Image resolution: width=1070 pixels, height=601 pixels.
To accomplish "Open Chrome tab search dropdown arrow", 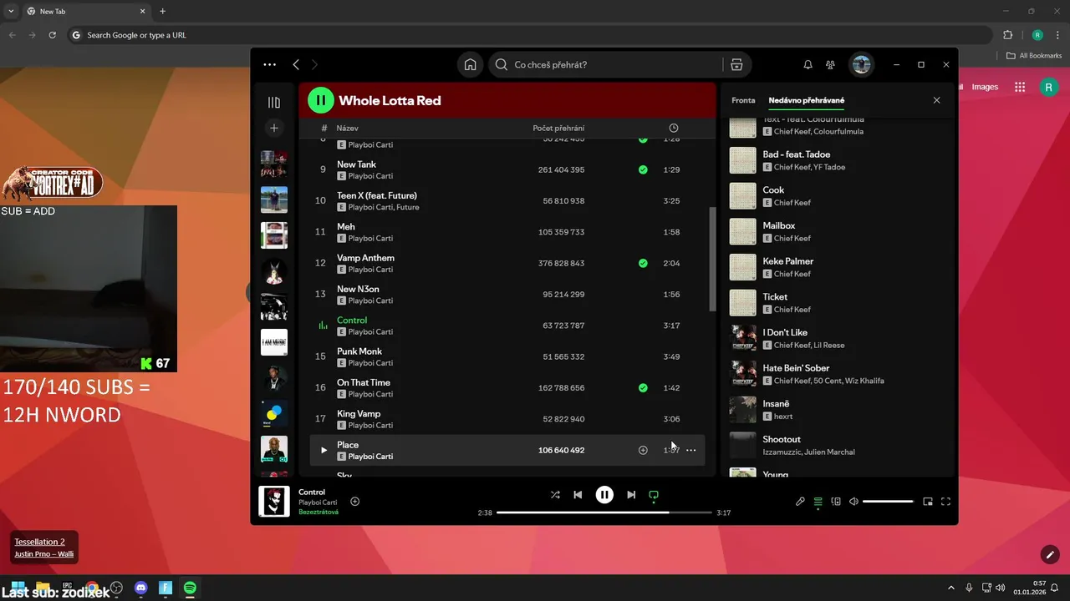I will tap(11, 11).
